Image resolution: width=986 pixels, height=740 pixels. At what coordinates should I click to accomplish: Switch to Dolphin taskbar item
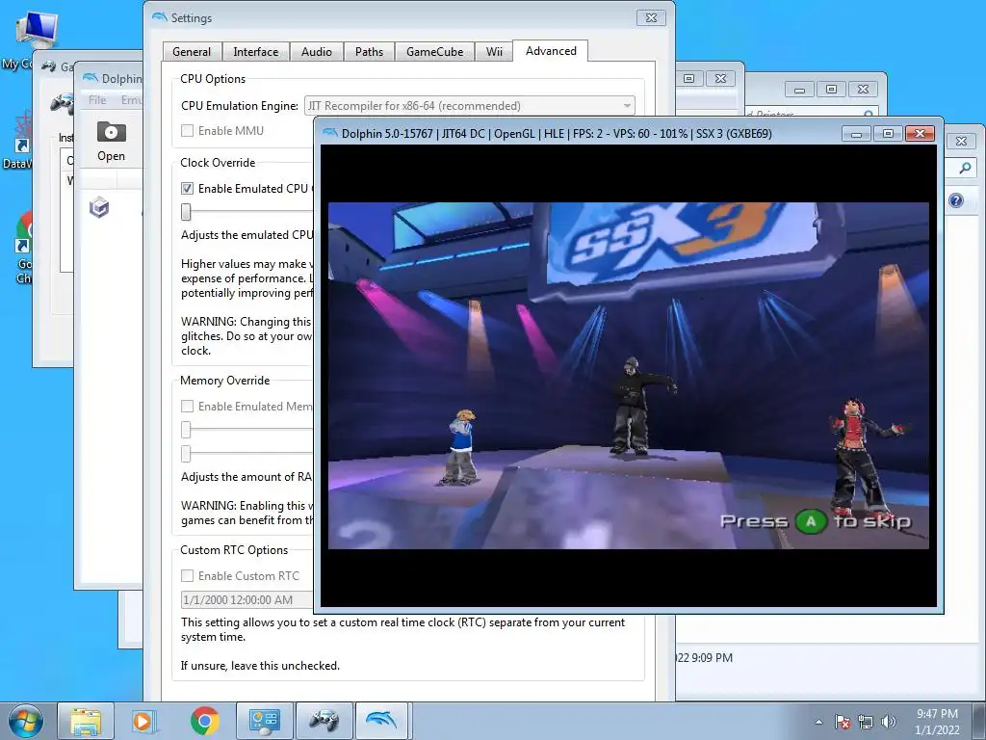pyautogui.click(x=382, y=721)
